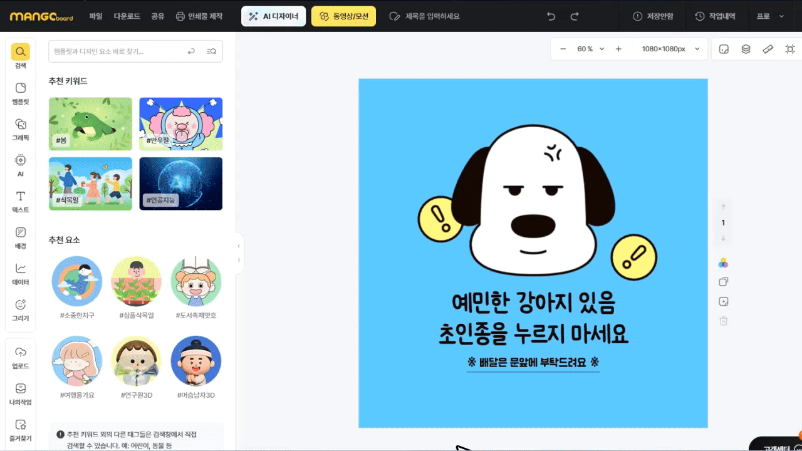Open the 다운로드 menu
This screenshot has height=451, width=802.
point(127,16)
